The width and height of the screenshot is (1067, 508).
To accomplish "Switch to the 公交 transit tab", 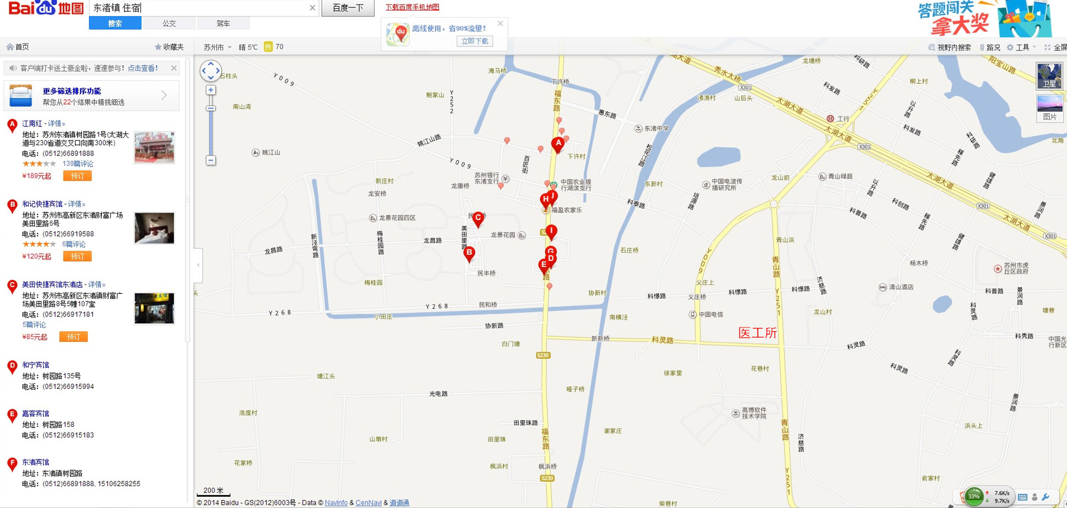I will click(x=169, y=23).
